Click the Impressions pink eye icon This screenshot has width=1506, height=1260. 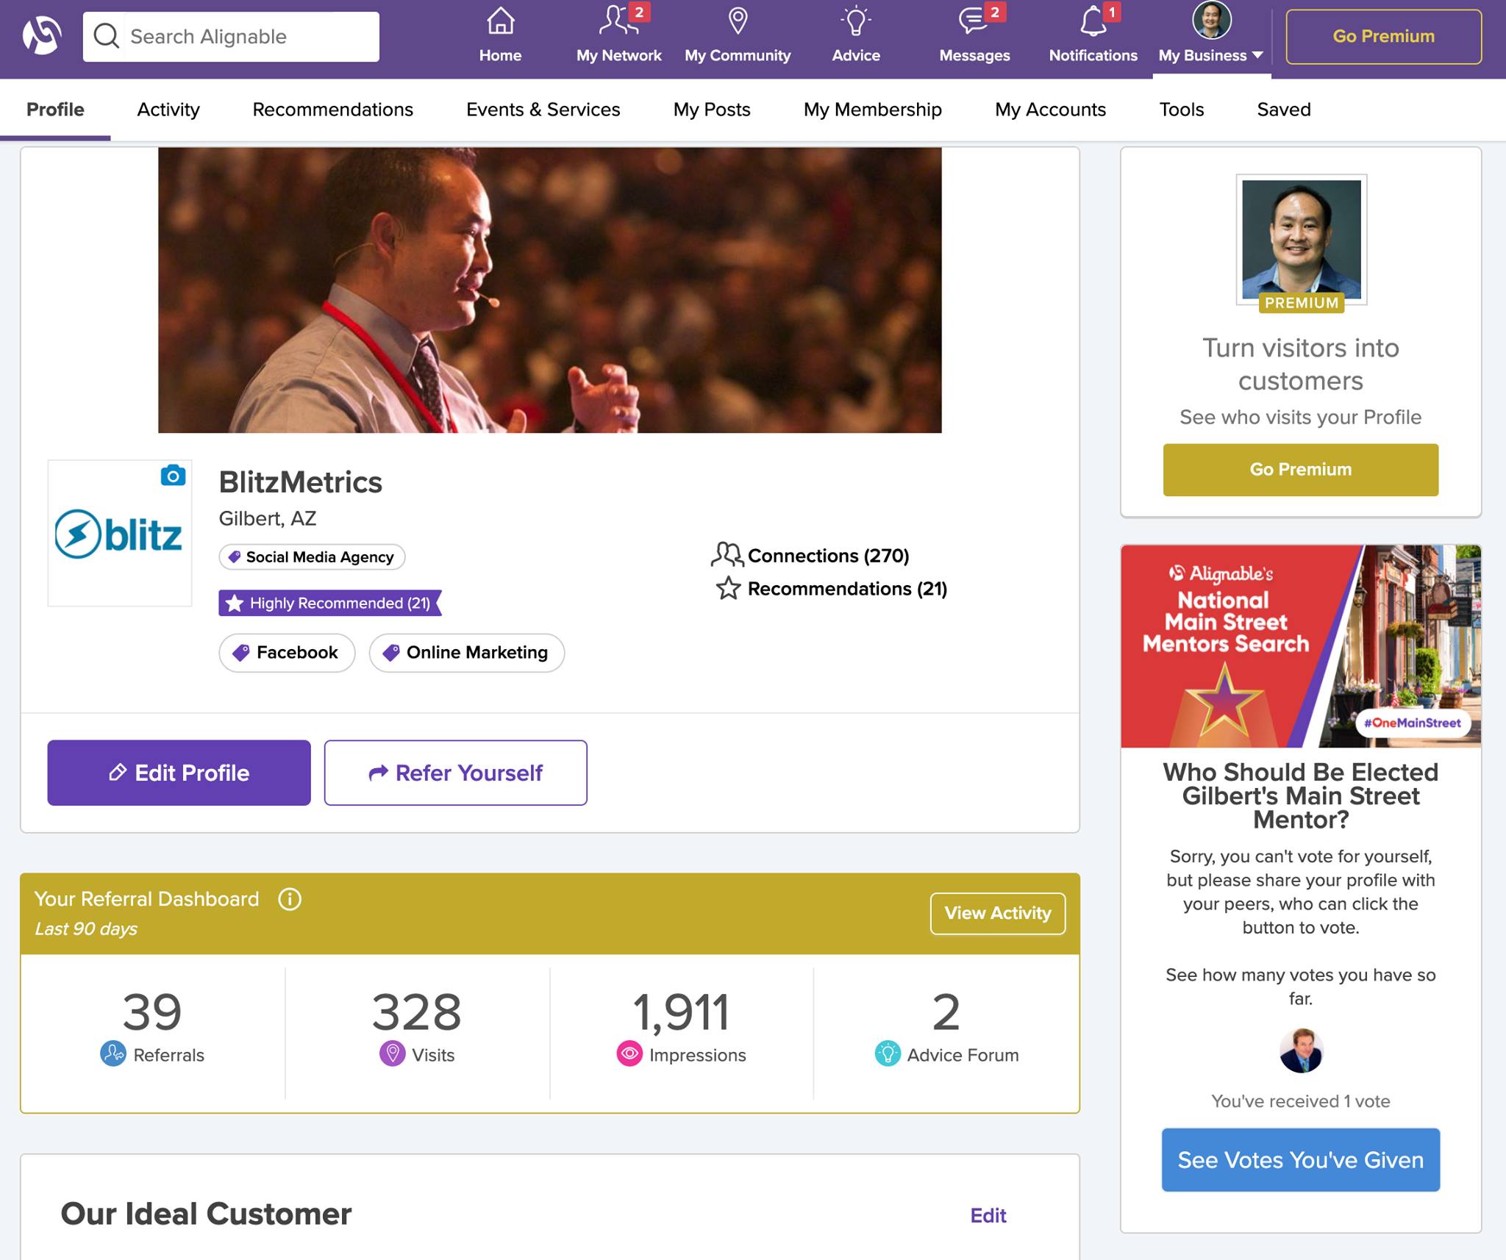point(629,1054)
